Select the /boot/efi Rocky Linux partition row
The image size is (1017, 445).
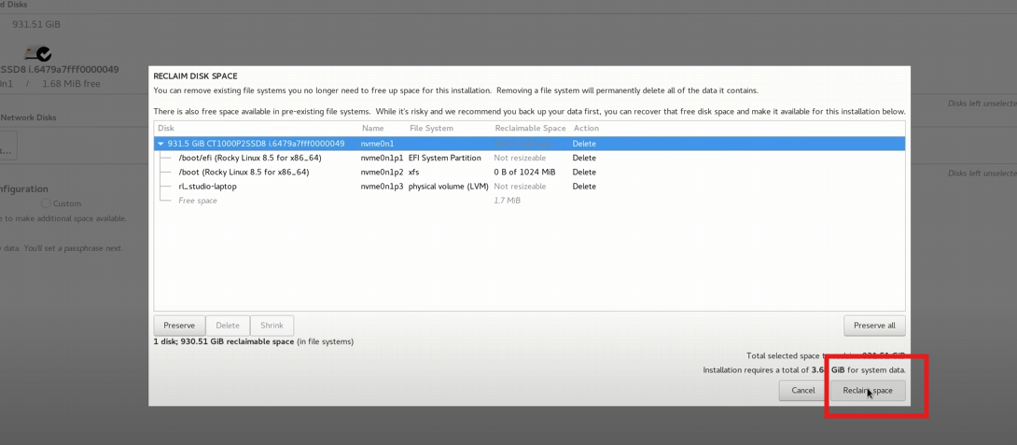tap(529, 158)
